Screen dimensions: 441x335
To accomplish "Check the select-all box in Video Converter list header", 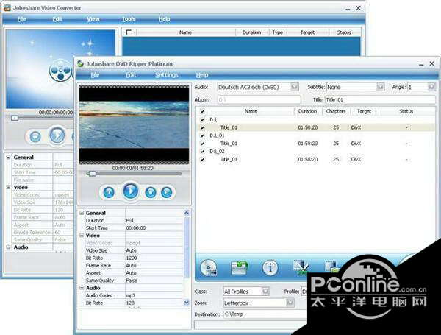I will pyautogui.click(x=129, y=32).
